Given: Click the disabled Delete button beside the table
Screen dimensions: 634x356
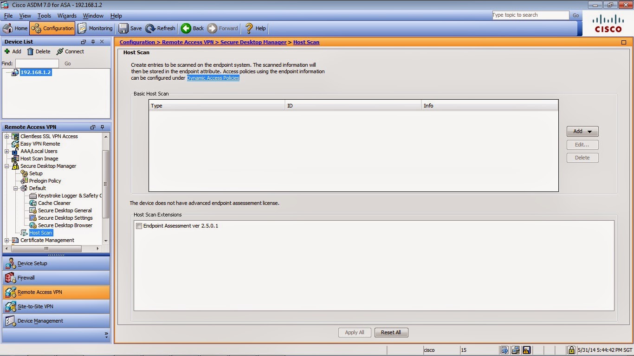Looking at the screenshot, I should [582, 158].
